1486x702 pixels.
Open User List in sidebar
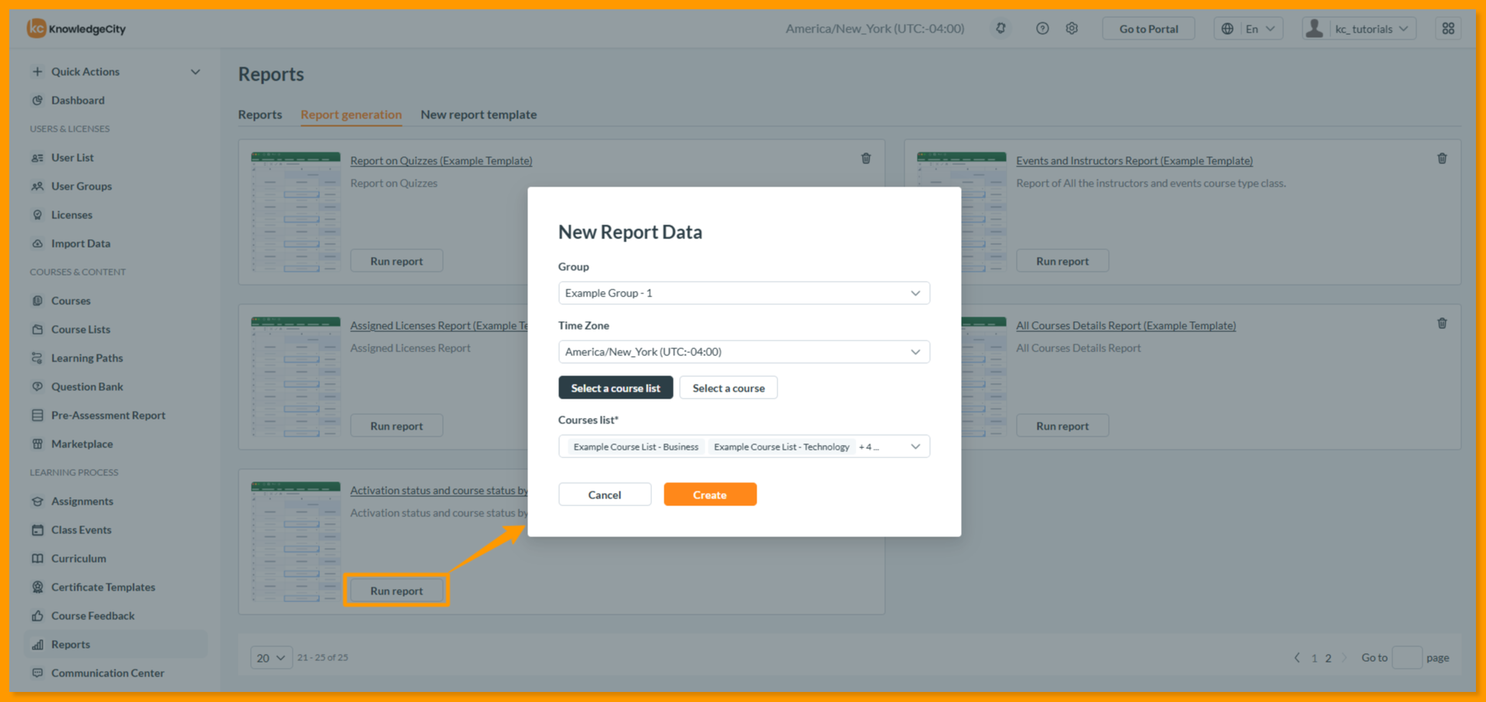point(72,157)
